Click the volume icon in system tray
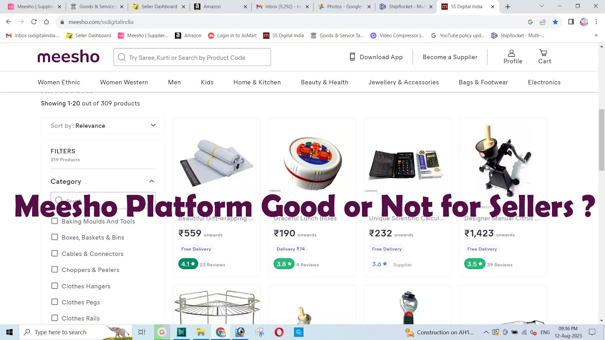Image resolution: width=605 pixels, height=340 pixels. [x=533, y=332]
